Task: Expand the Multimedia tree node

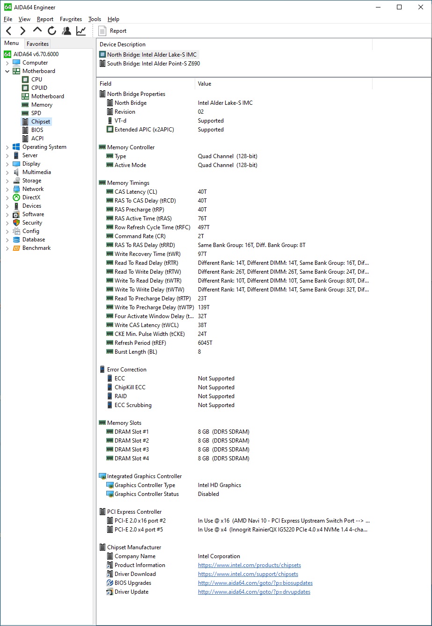Action: [x=7, y=172]
